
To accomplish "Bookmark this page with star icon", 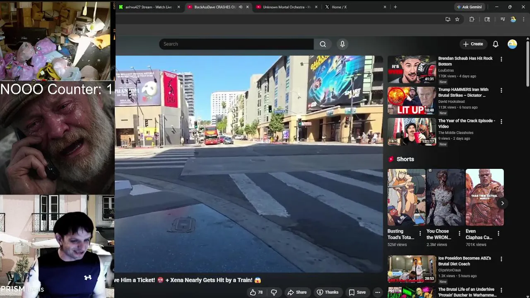I will coord(457,19).
